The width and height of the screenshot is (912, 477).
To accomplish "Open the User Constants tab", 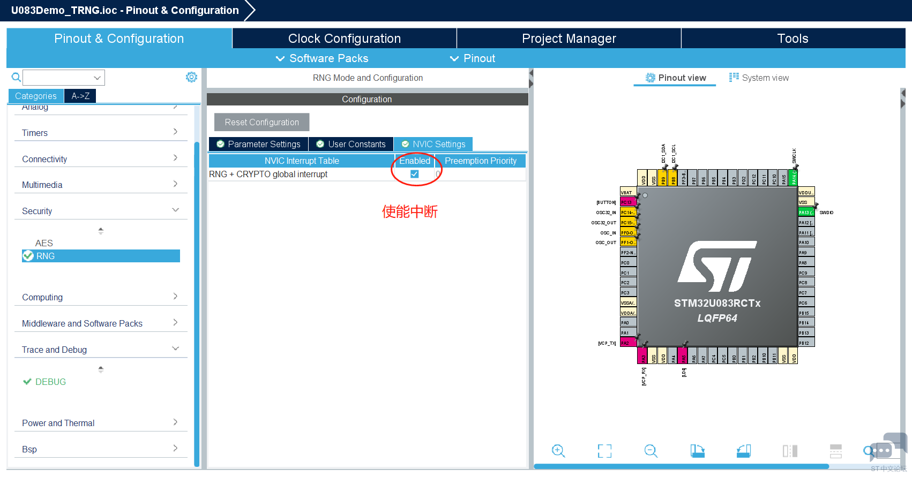I will tap(351, 144).
